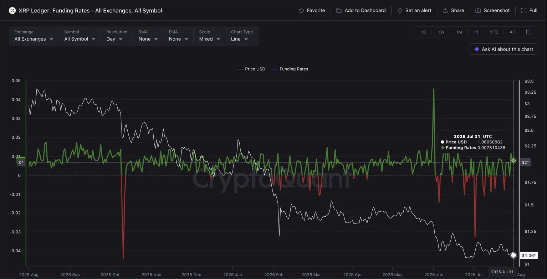This screenshot has width=547, height=279.
Task: Click the -0.04 funding axis label
Action: tap(15, 251)
